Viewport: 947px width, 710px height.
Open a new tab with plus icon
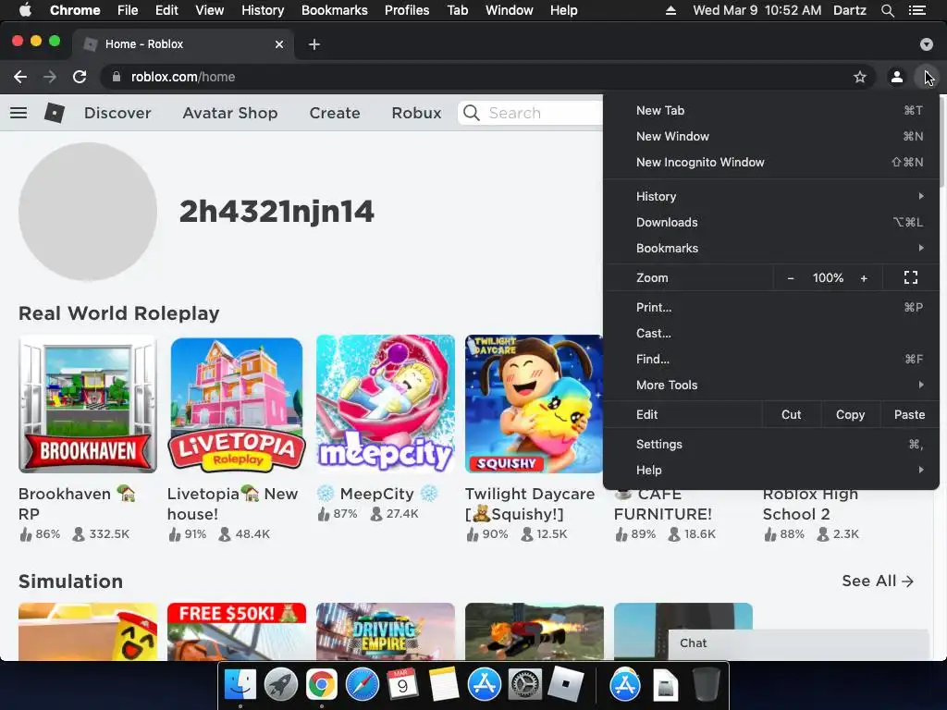pos(314,44)
